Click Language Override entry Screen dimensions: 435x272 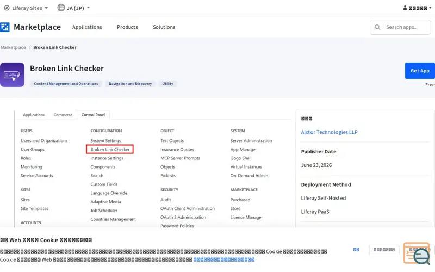(109, 193)
